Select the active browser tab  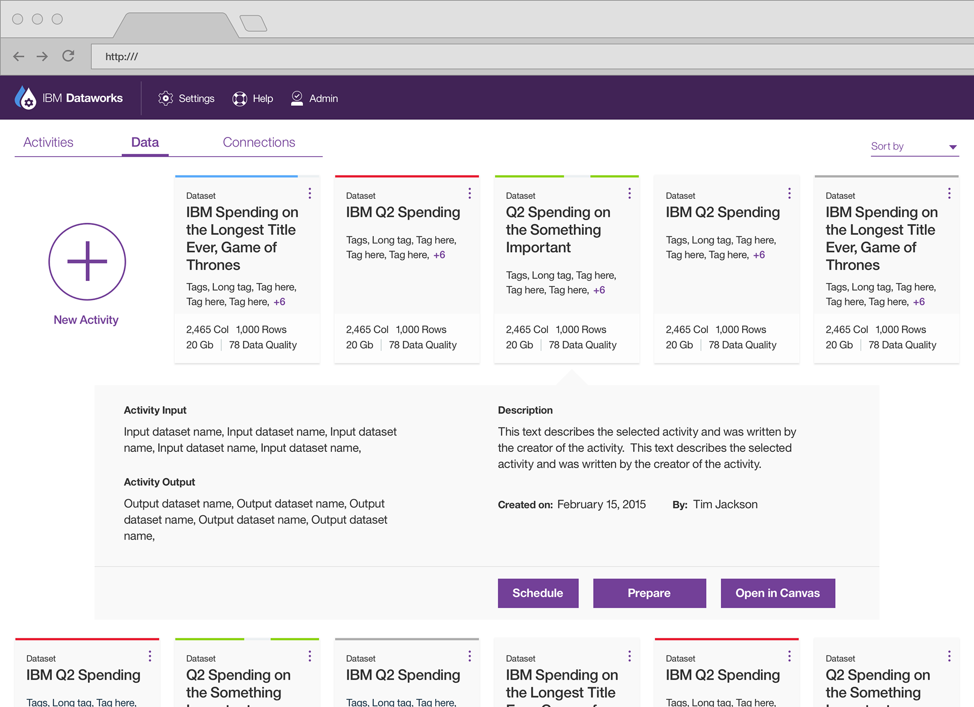176,25
